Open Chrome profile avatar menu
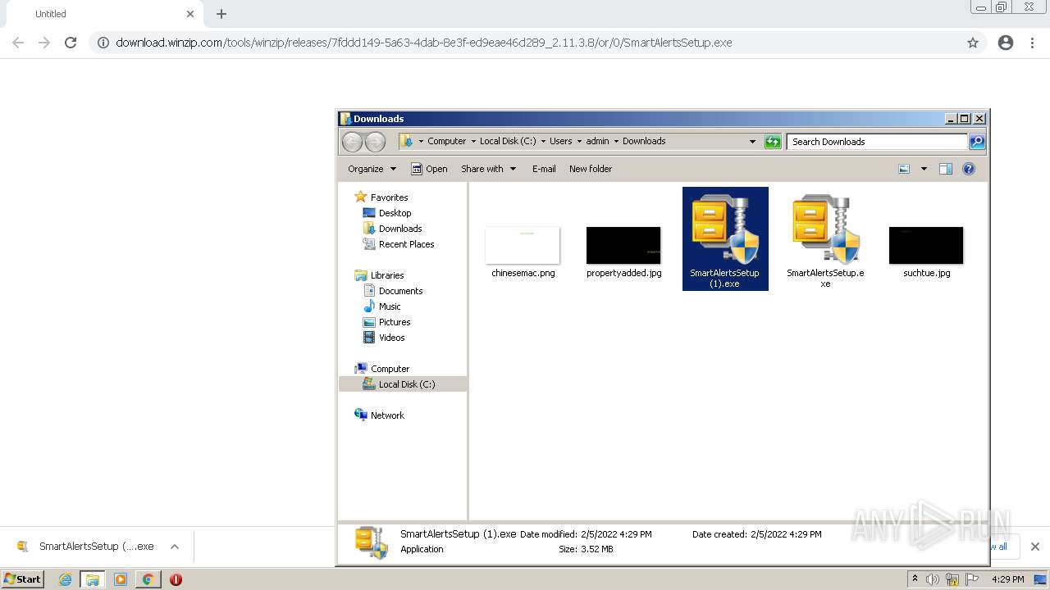The width and height of the screenshot is (1050, 590). 1006,43
